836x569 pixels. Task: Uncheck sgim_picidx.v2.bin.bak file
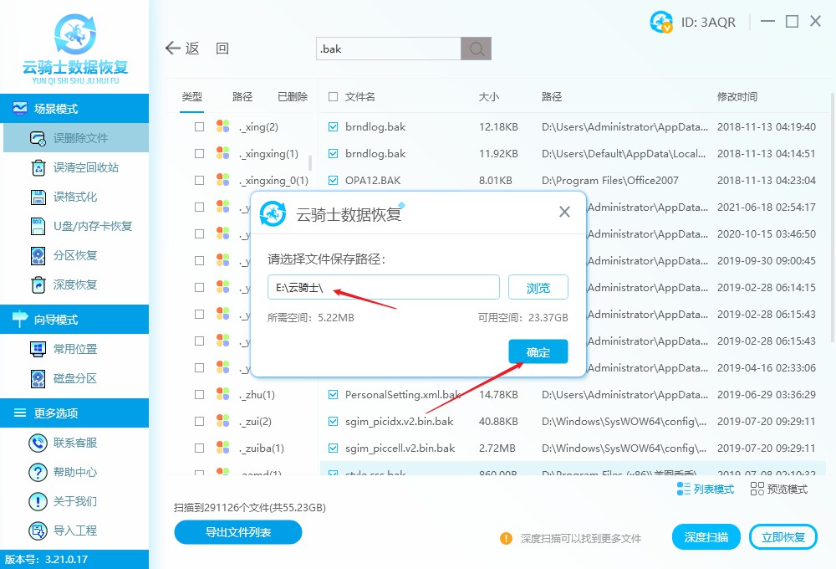[x=334, y=421]
